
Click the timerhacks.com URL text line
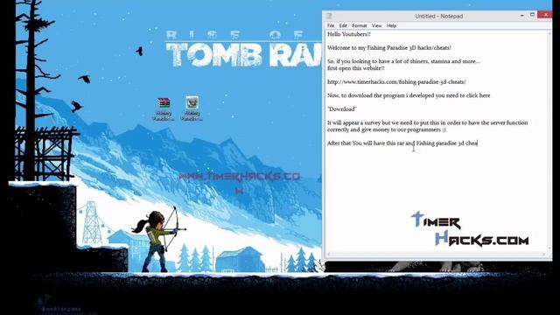point(396,81)
